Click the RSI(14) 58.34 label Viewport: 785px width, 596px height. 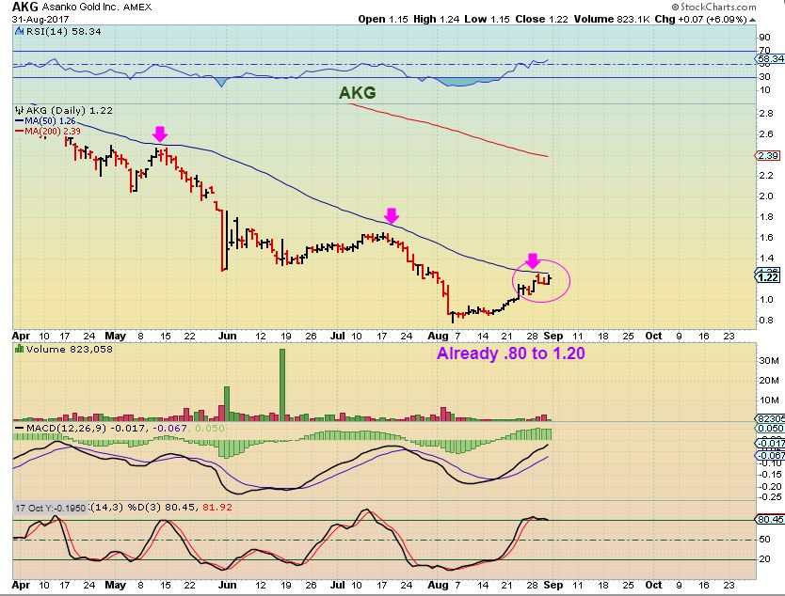(x=64, y=32)
